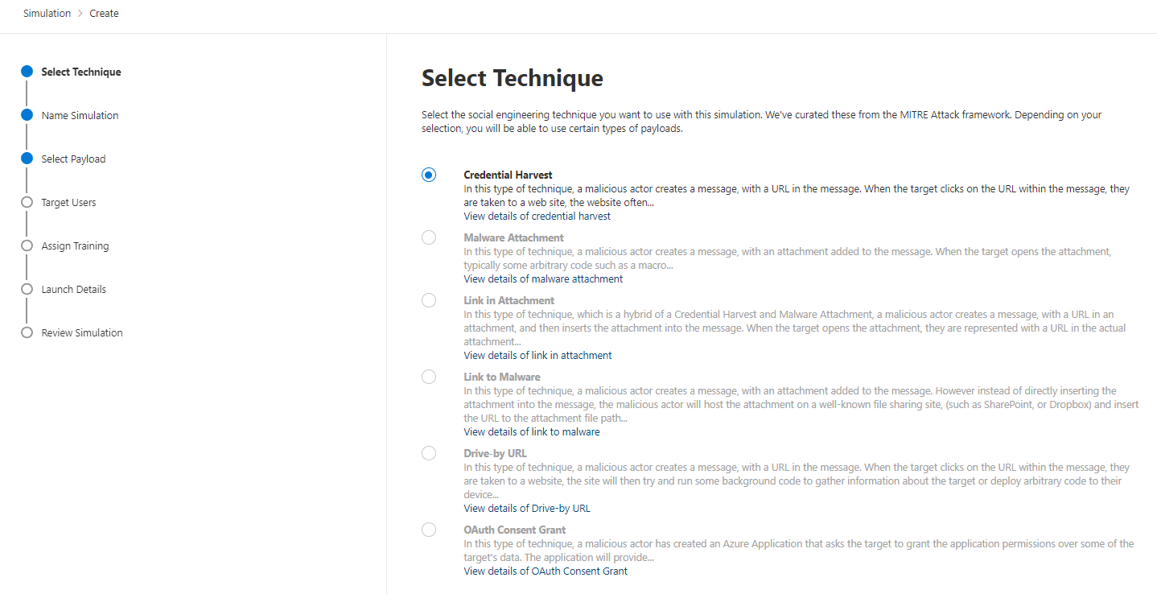Open the Select Payload wizard step
The height and width of the screenshot is (594, 1157).
[x=73, y=159]
